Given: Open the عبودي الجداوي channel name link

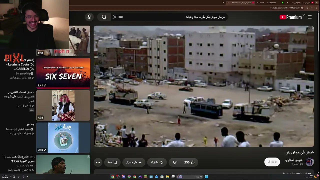Looking at the screenshot, I should click(x=294, y=160).
